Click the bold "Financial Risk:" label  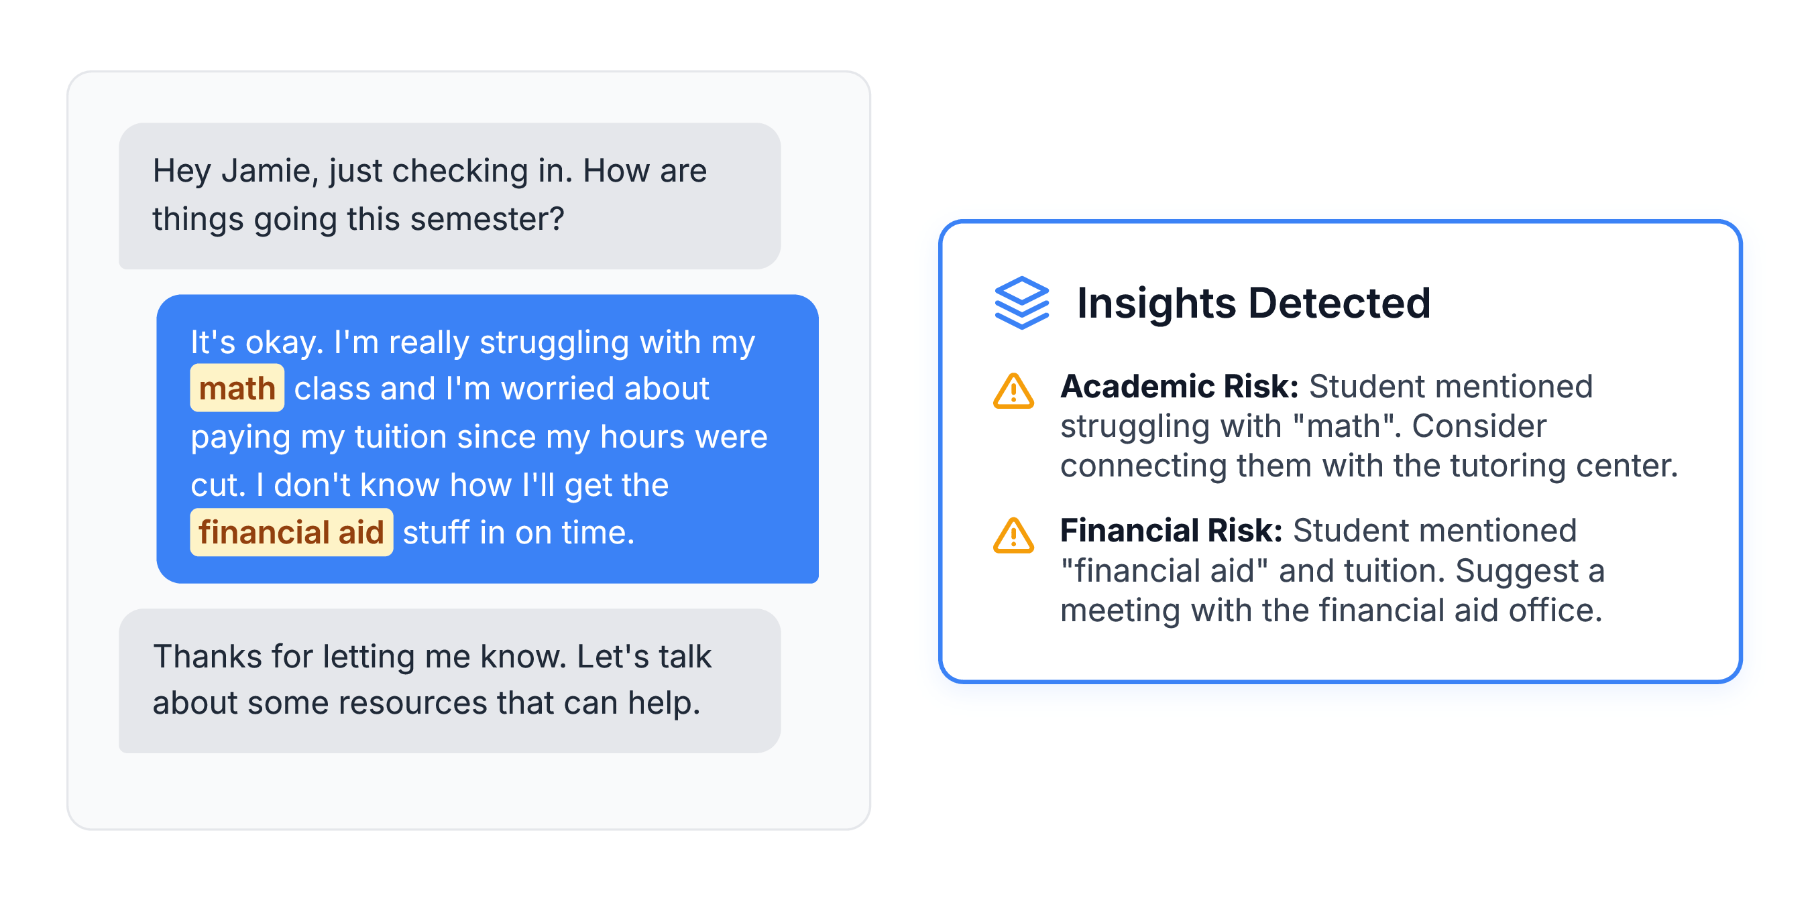1170,531
